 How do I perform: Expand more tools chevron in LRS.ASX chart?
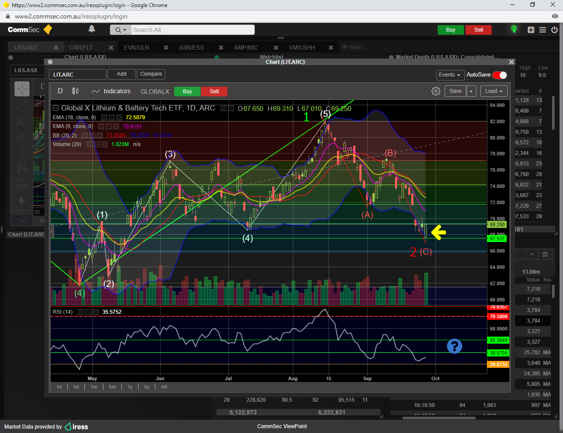coord(22,220)
